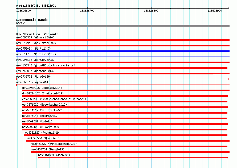Click the nsv6614953 (Sedlazeck2020) variant label
This screenshot has height=168, width=237.
37,43
